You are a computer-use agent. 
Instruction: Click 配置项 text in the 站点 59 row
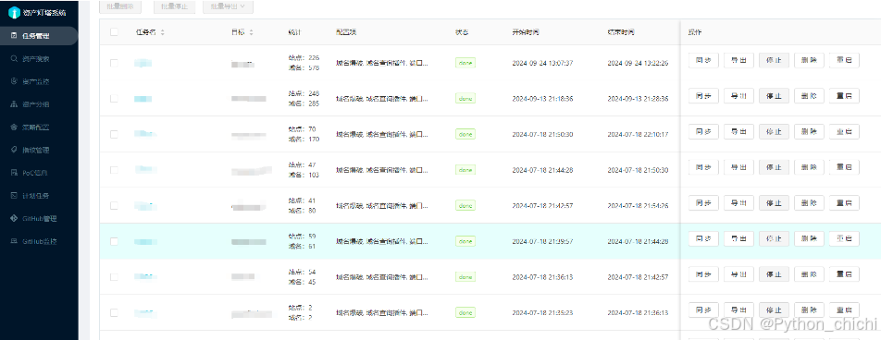(x=382, y=241)
